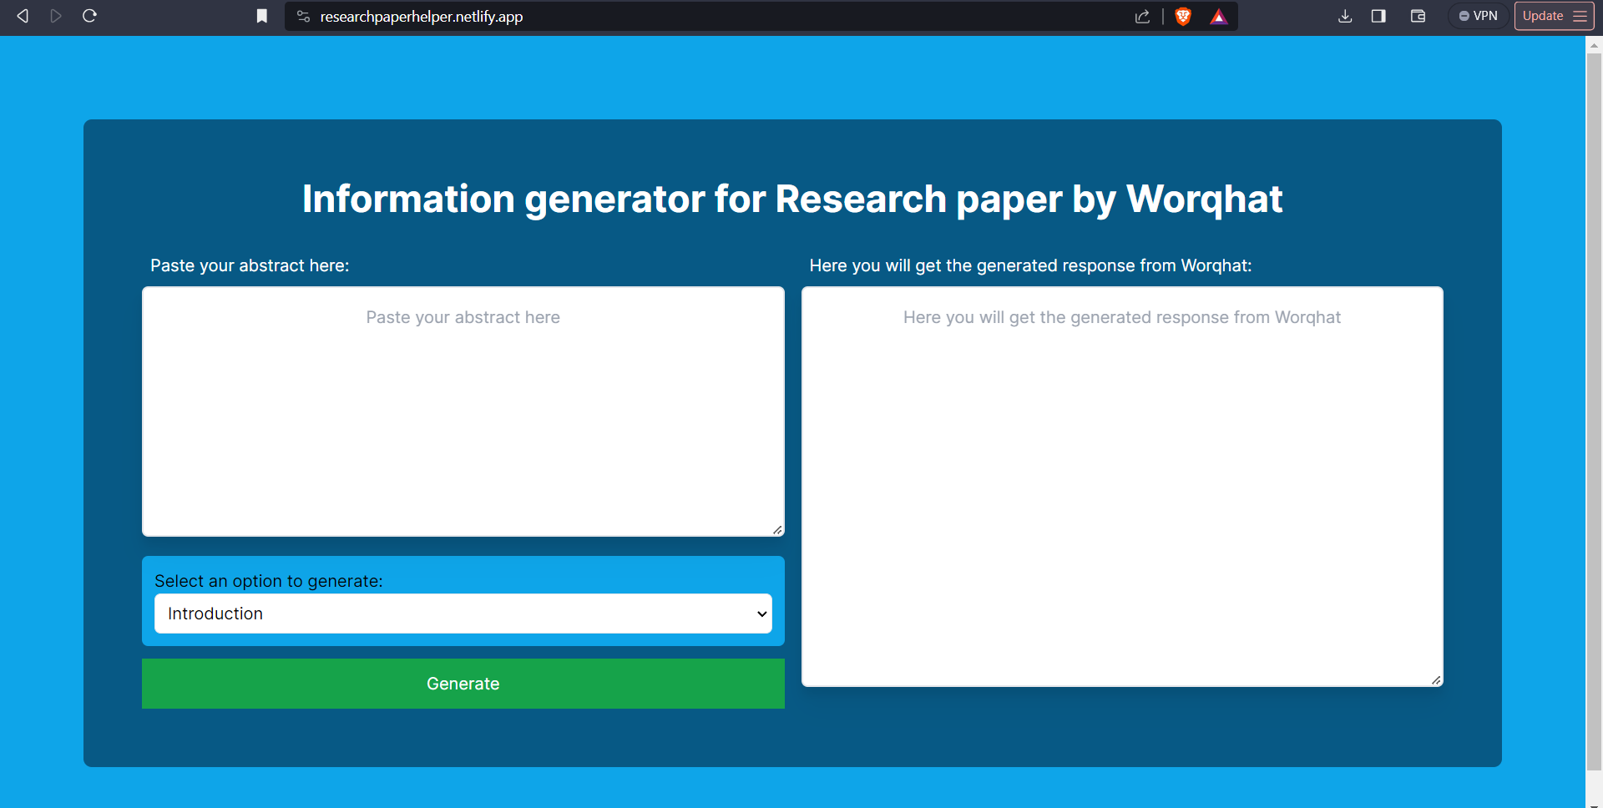
Task: Reload the current page
Action: point(90,16)
